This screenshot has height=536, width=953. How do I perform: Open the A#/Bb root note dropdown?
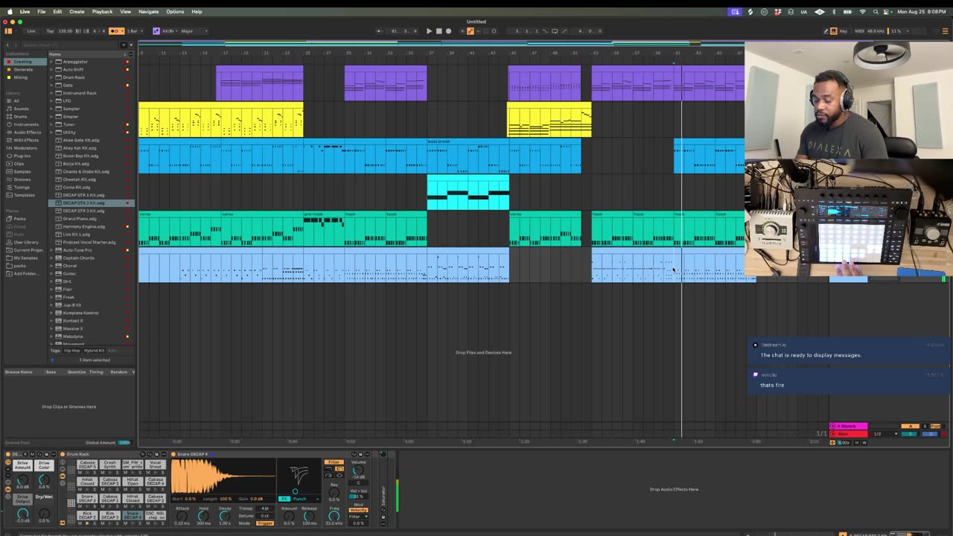[x=170, y=31]
